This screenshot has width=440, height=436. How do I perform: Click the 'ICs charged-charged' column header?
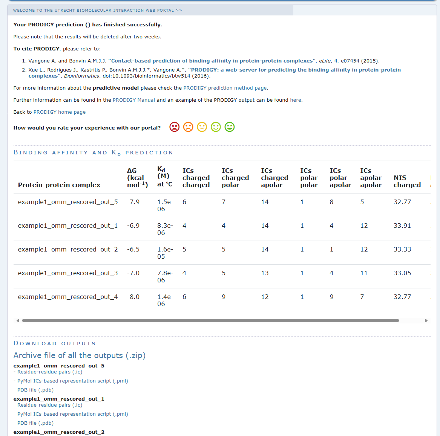(198, 178)
